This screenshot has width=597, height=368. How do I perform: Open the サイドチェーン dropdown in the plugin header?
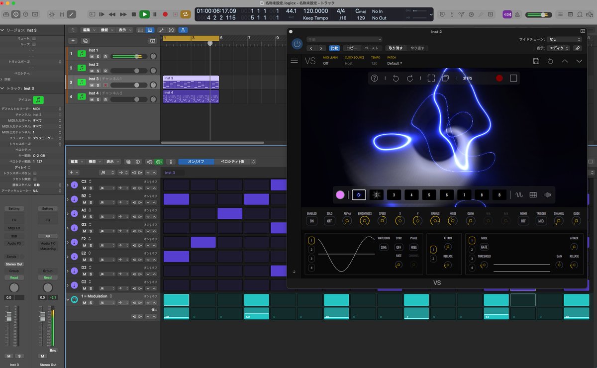tap(564, 39)
